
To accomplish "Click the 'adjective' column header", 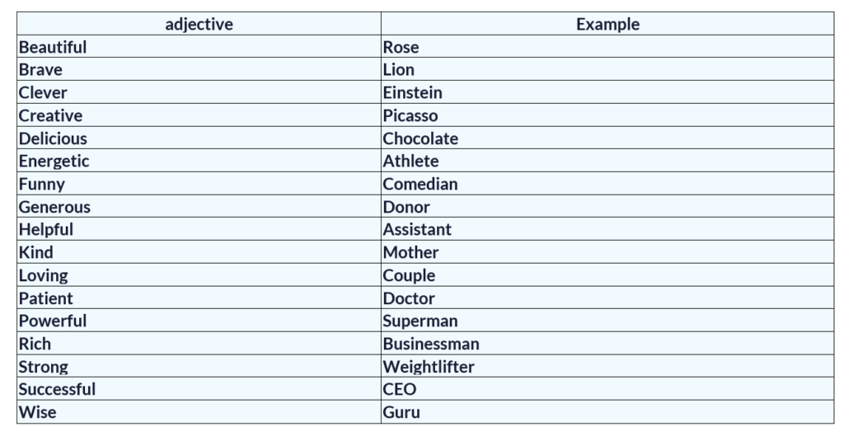I will (199, 25).
